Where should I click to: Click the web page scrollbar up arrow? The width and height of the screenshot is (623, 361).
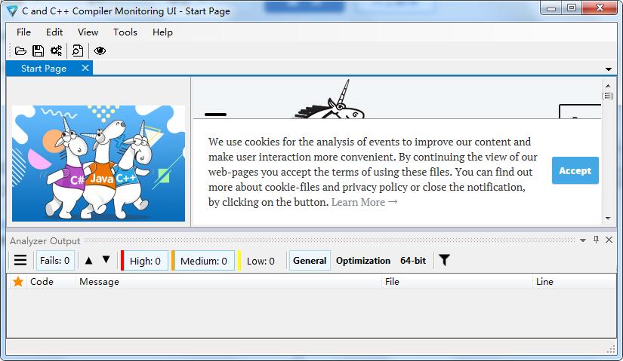[608, 85]
